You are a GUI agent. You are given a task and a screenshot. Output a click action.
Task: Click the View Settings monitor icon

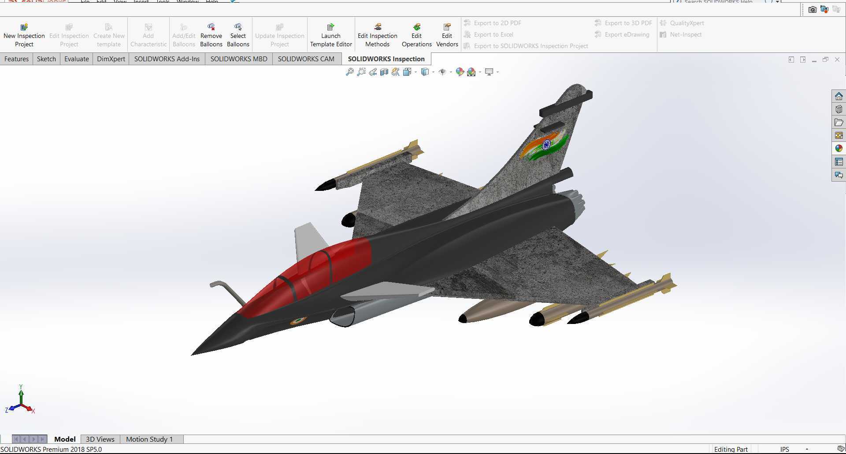coord(489,72)
